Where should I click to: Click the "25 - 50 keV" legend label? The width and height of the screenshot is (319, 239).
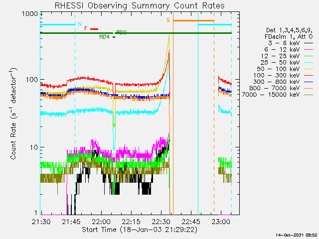coord(280,62)
